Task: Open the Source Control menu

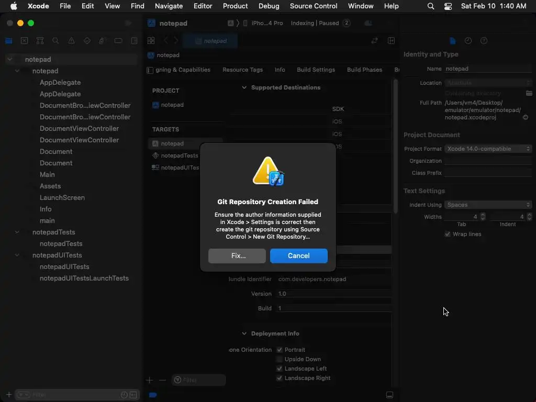Action: tap(314, 6)
